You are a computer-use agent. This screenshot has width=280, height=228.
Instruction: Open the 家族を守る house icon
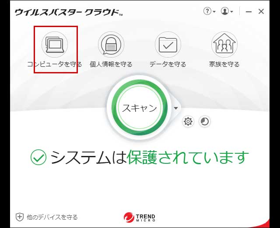224,45
